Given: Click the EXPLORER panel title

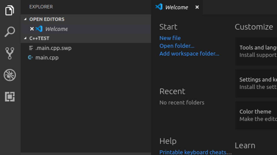Looking at the screenshot, I should [x=41, y=7].
